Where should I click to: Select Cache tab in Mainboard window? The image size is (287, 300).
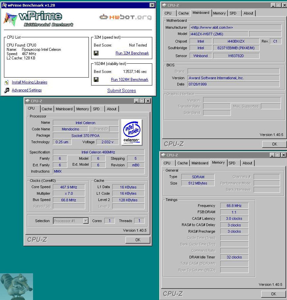183,13
